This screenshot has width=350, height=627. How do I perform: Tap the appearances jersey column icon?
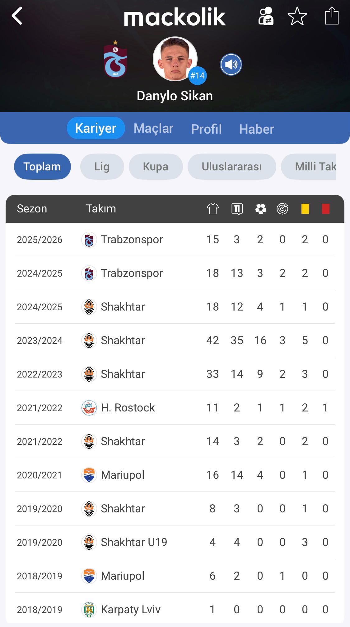click(213, 209)
